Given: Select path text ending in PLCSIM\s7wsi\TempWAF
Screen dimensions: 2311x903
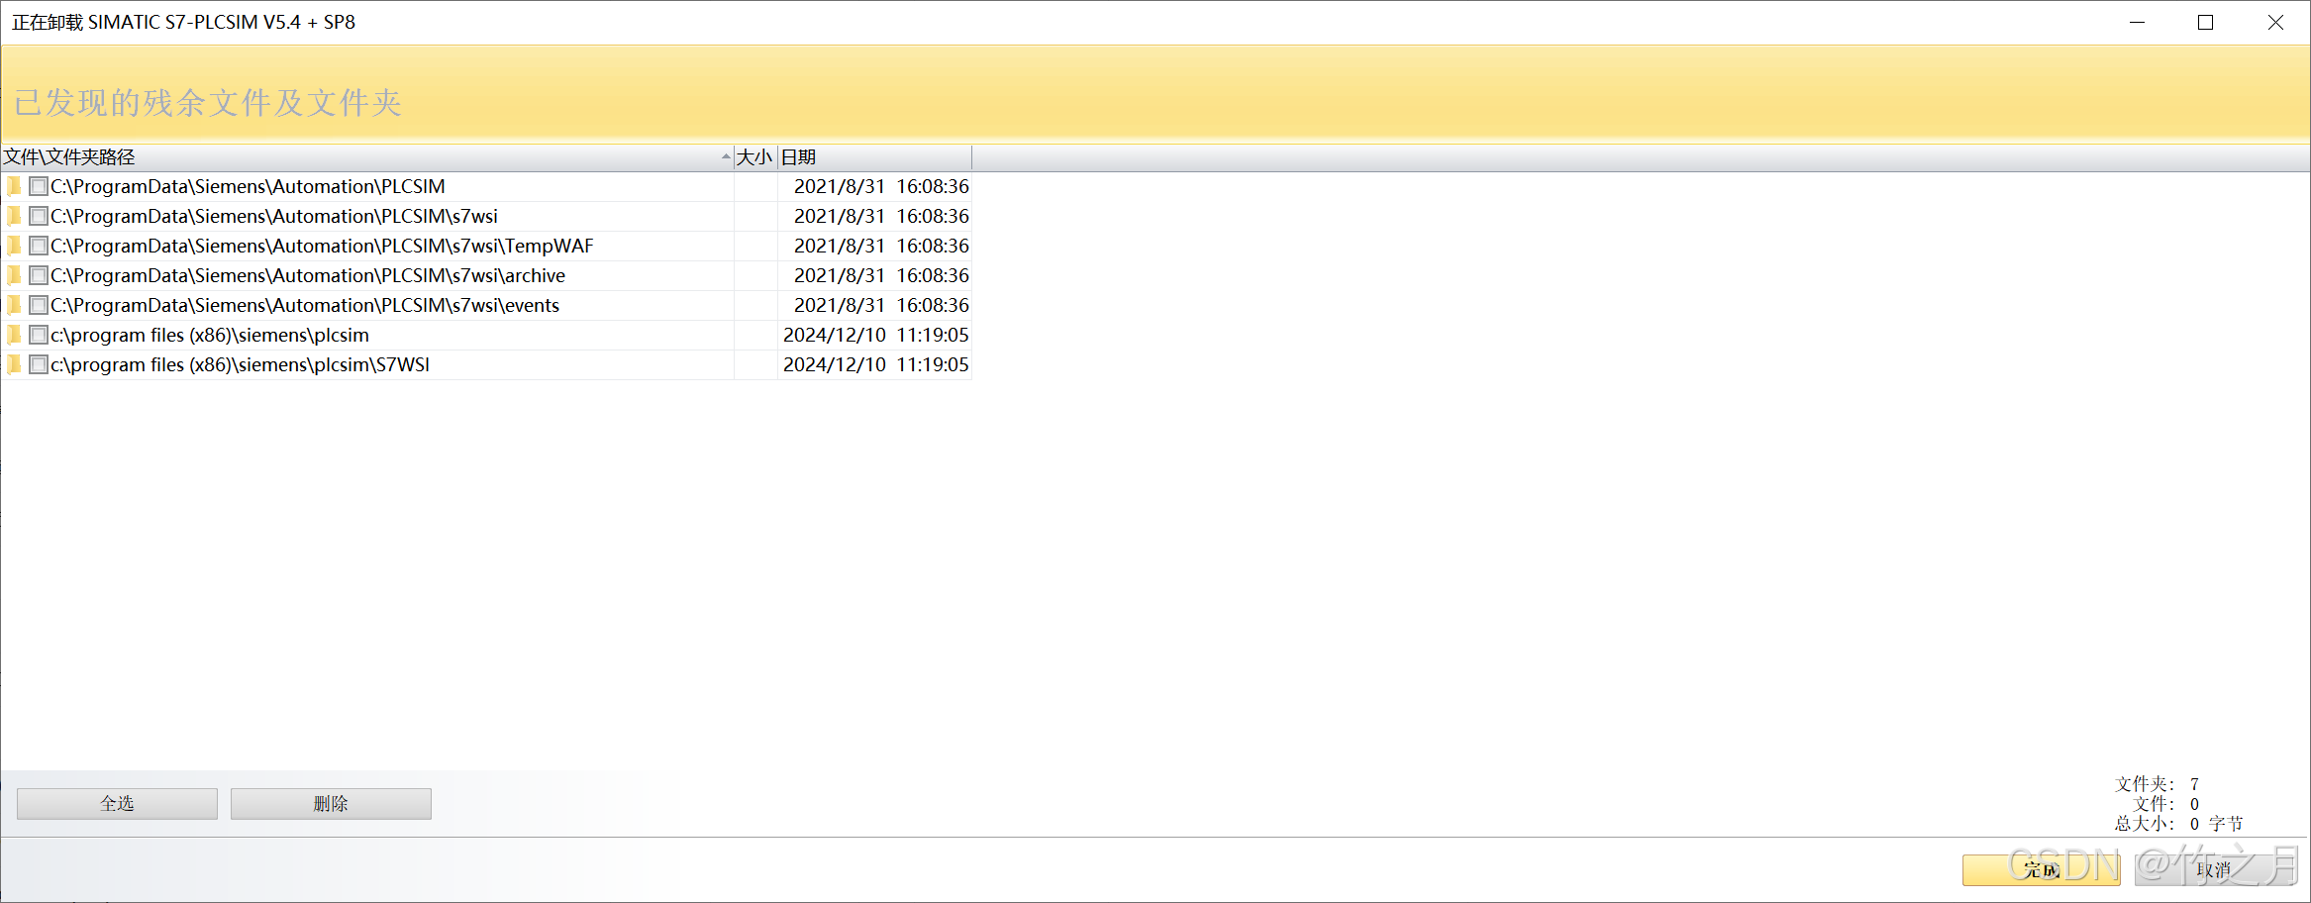Looking at the screenshot, I should (x=322, y=246).
